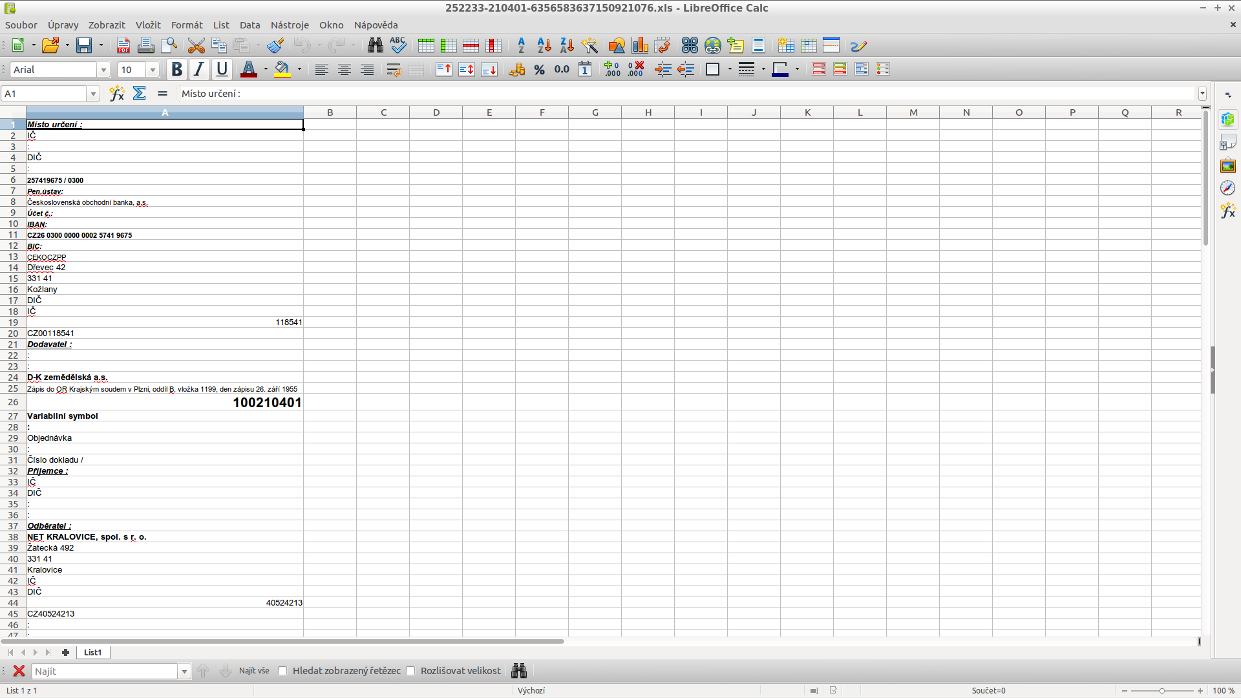Toggle Align Top vertical alignment
The width and height of the screenshot is (1241, 698).
point(444,69)
